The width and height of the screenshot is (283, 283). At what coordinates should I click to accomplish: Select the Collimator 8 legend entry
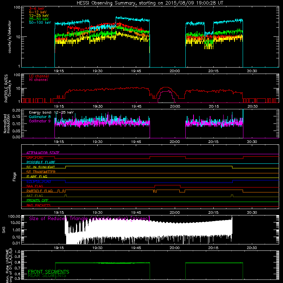click(40, 117)
